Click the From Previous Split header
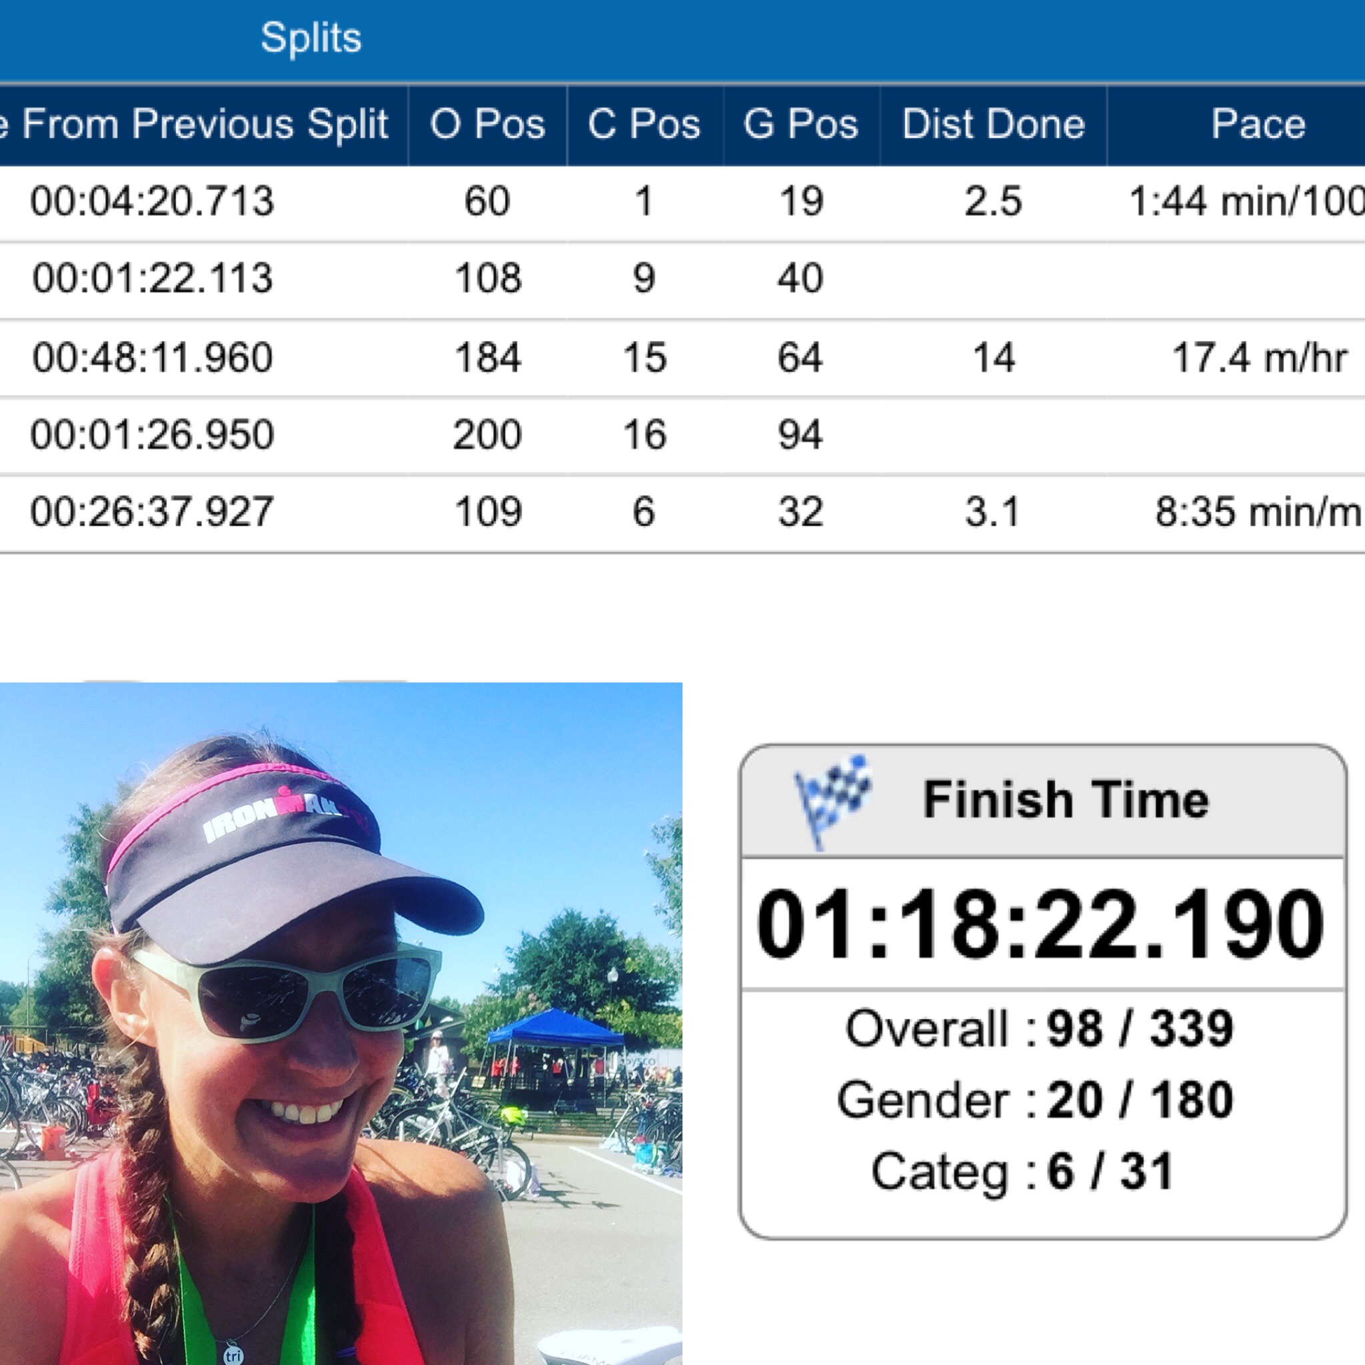The width and height of the screenshot is (1365, 1365). [x=203, y=125]
